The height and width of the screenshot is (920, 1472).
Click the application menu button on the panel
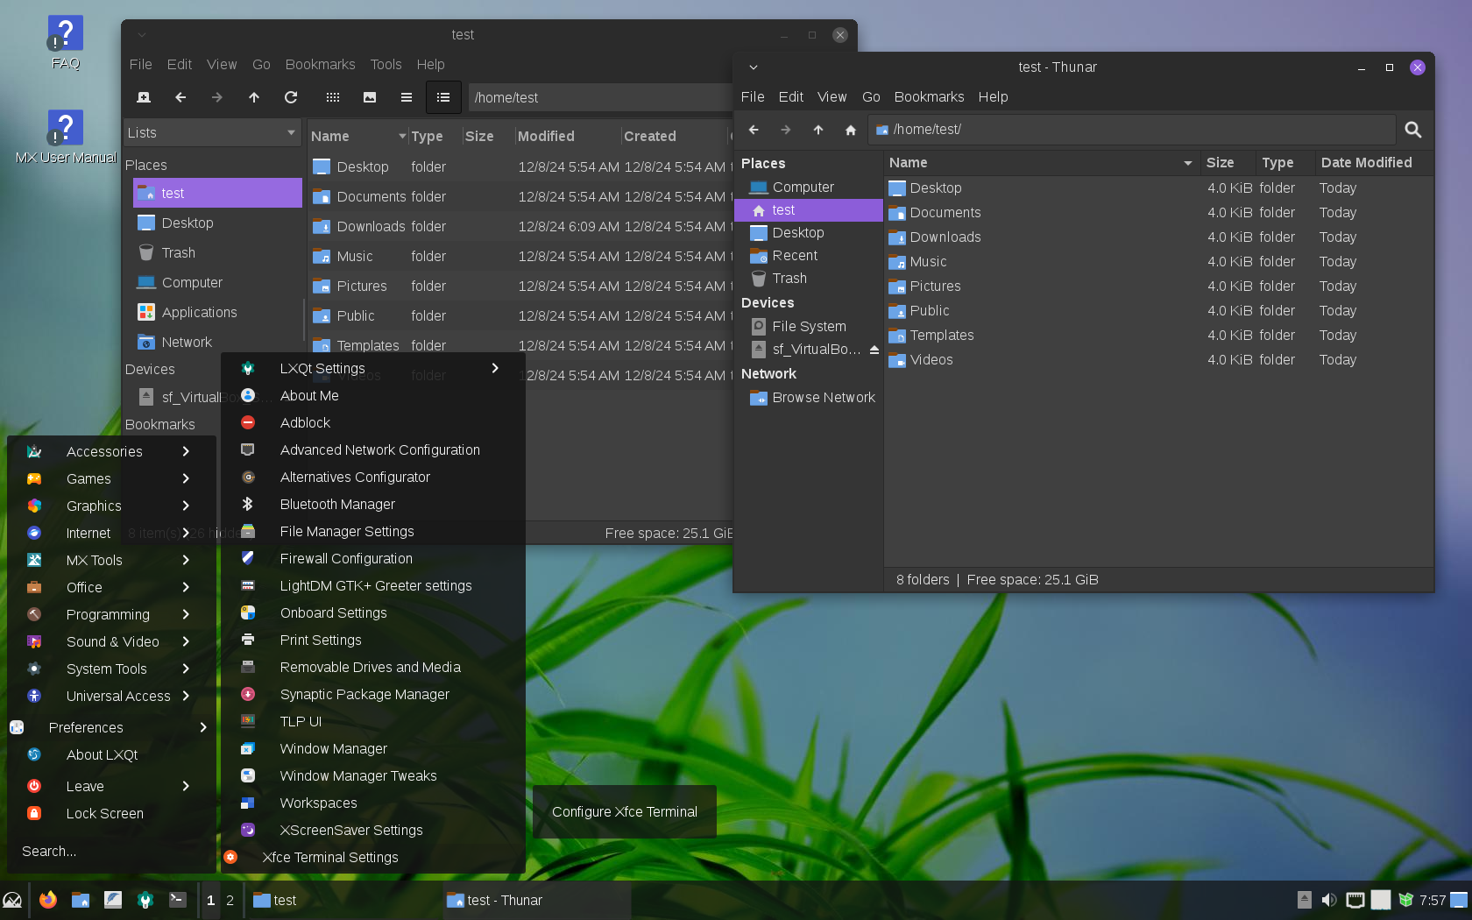point(12,900)
